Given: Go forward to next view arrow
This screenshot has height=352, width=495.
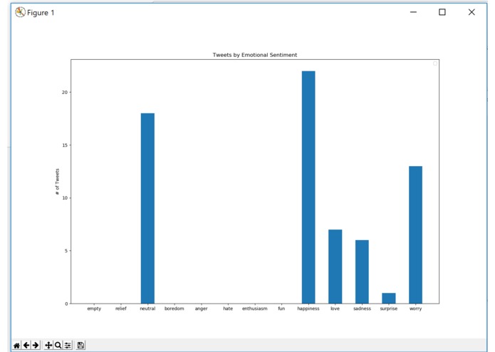Looking at the screenshot, I should point(36,346).
